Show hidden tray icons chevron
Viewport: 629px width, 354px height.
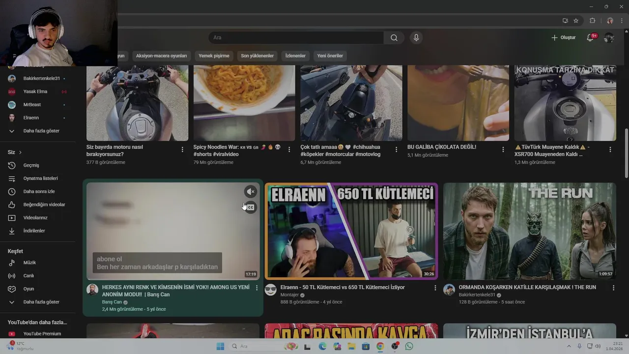(569, 346)
